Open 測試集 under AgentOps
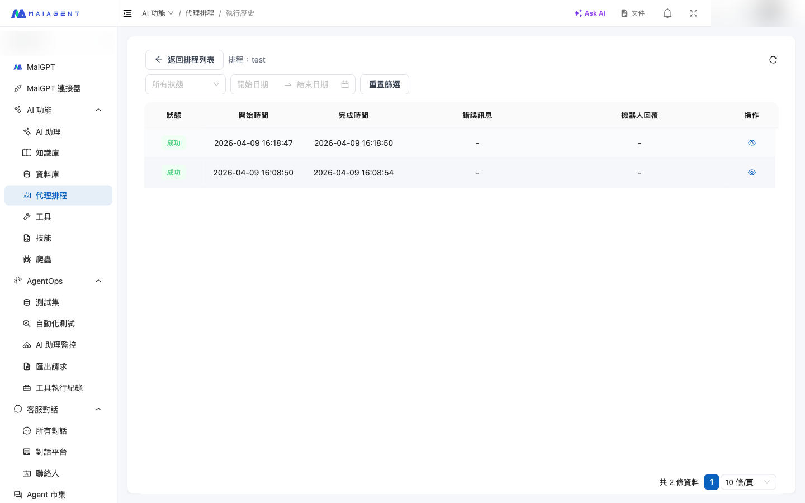The height and width of the screenshot is (503, 805). click(58, 302)
